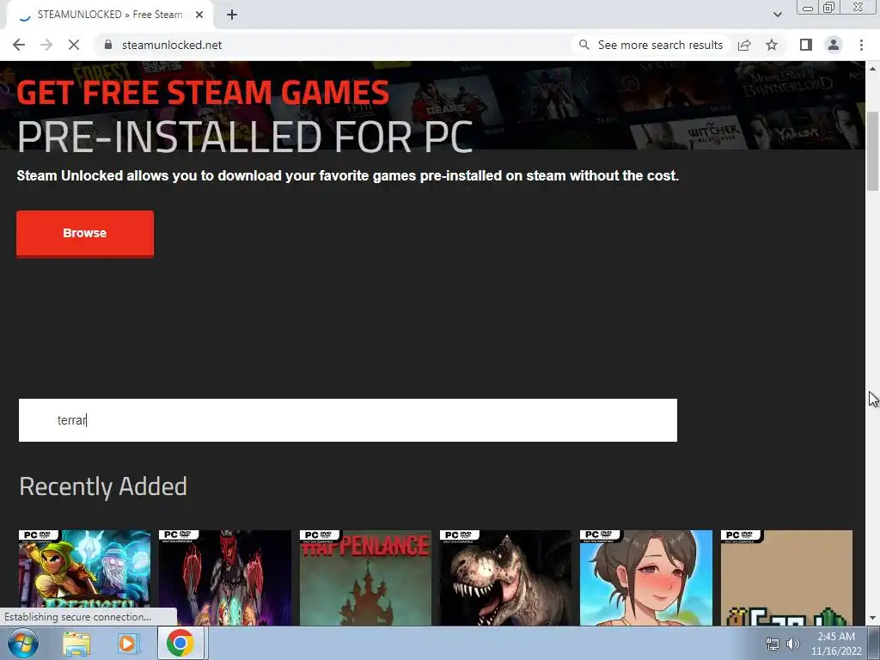Select the STEAMUNLOCKED » Free Steam tab

tap(110, 15)
